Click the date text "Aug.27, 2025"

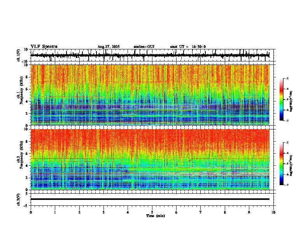coord(108,47)
